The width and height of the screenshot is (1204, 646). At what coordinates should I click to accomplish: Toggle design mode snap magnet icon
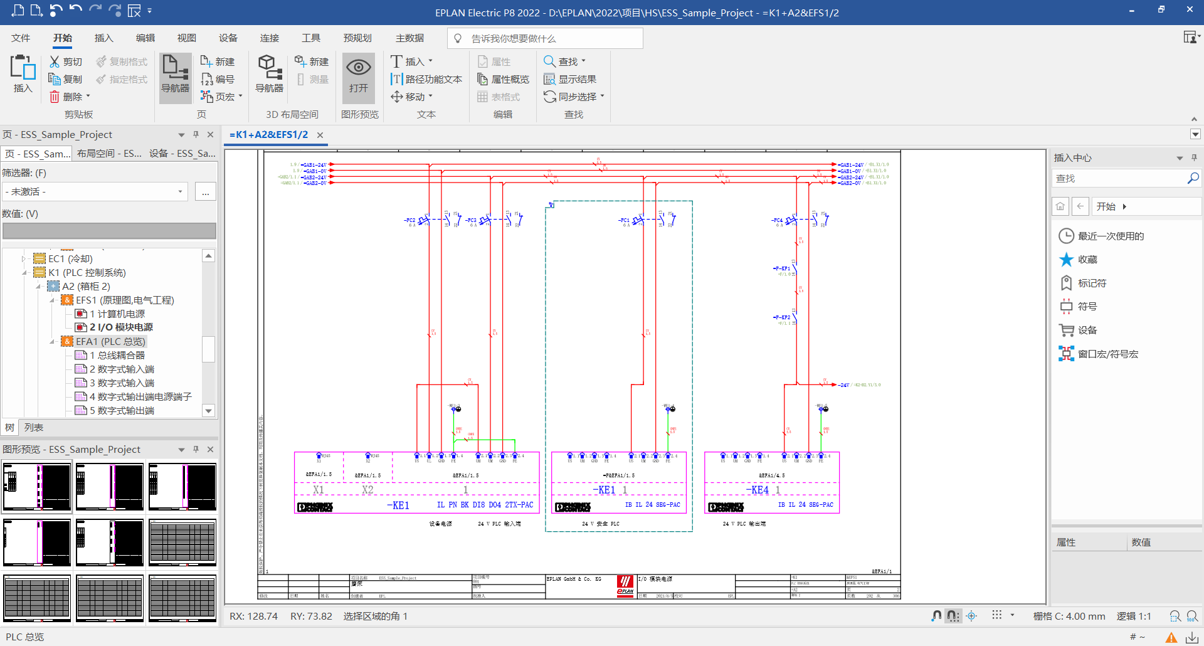(x=936, y=616)
